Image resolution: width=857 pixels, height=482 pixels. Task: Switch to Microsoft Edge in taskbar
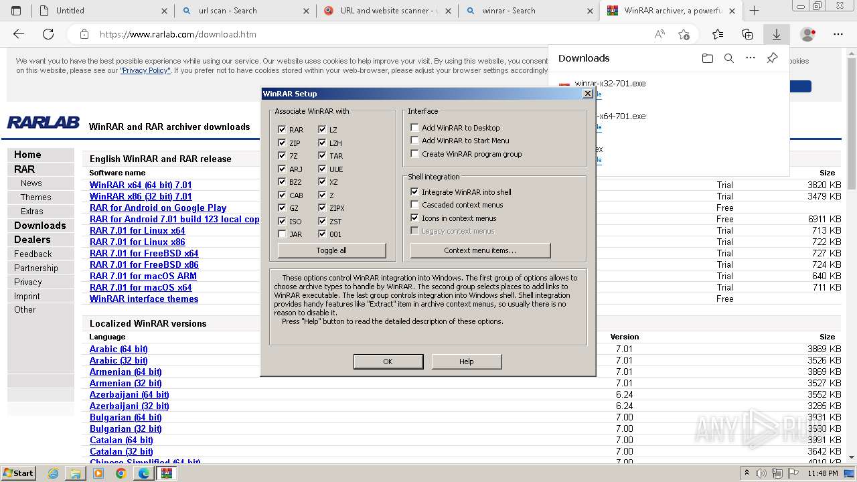coord(143,473)
